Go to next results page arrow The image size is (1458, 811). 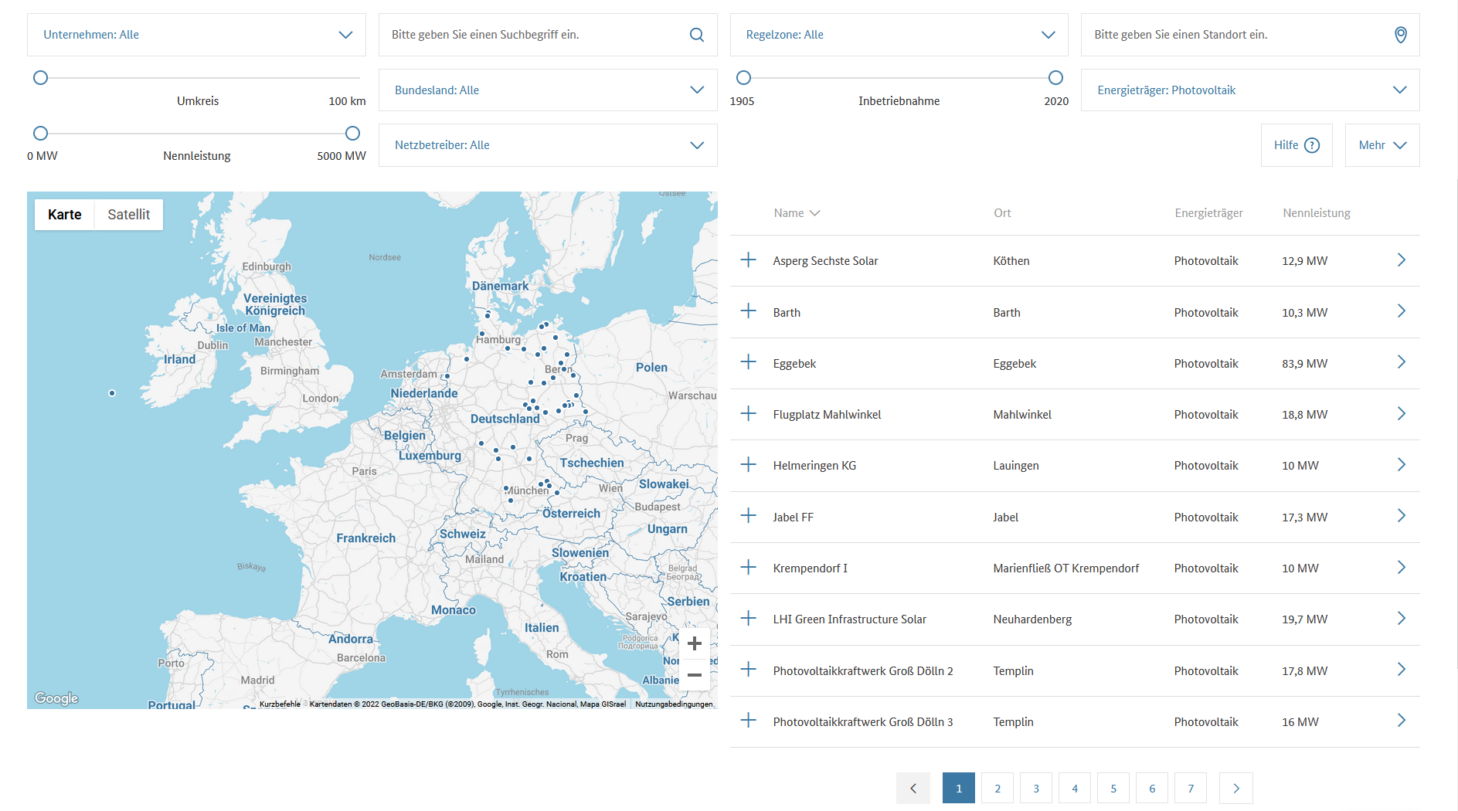coord(1235,789)
